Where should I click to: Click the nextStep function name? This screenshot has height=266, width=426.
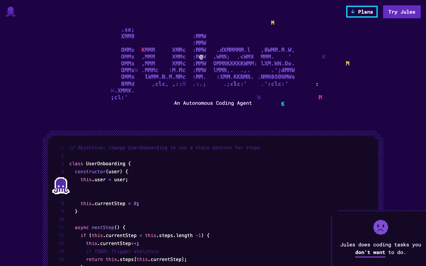click(103, 227)
